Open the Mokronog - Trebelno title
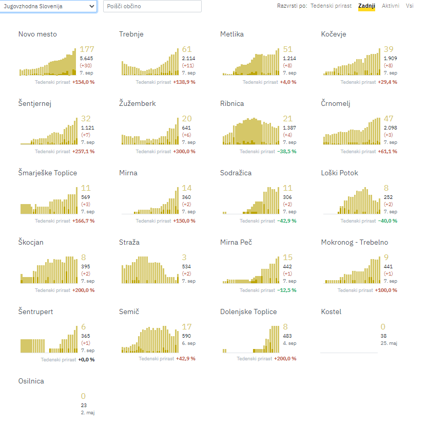This screenshot has width=427, height=422. point(355,242)
